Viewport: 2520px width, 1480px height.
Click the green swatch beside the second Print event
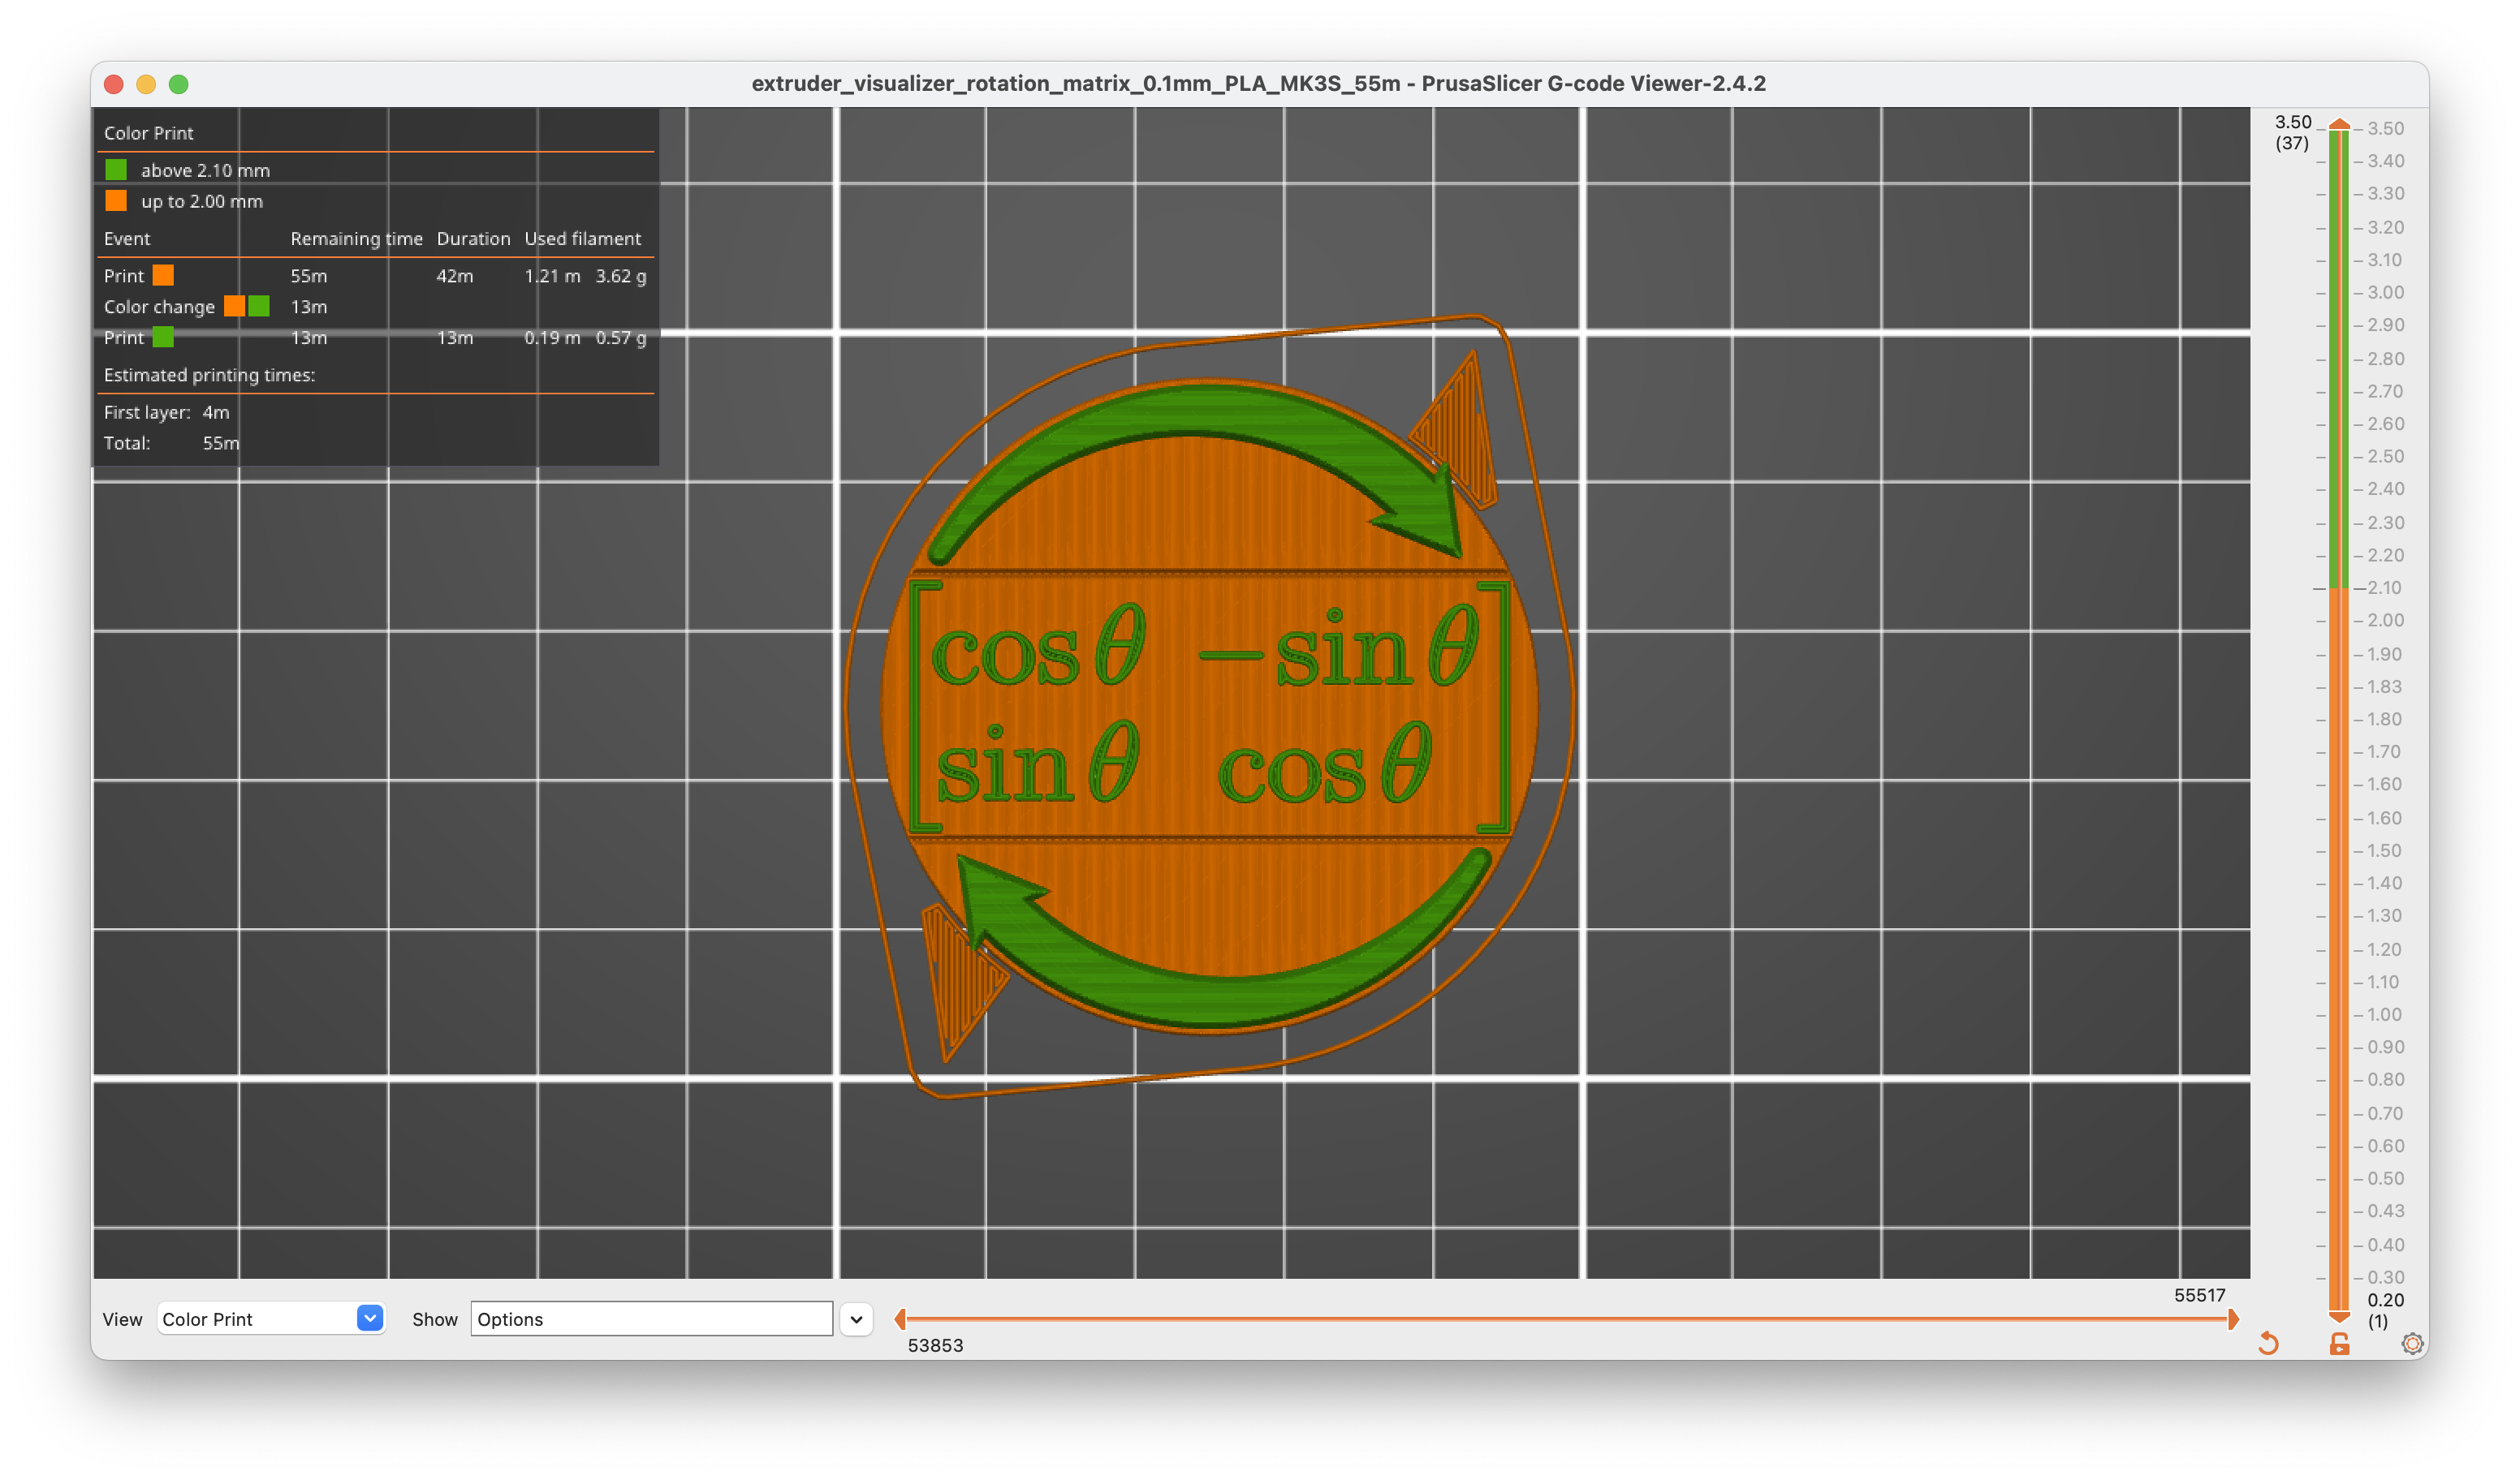coord(165,338)
